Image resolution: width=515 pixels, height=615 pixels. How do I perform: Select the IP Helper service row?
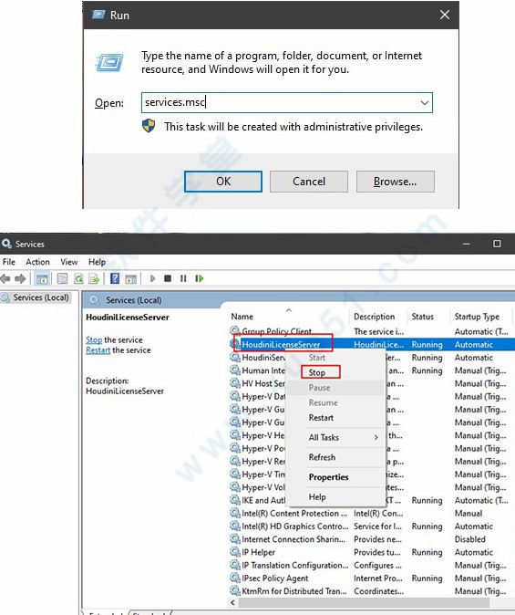point(372,552)
